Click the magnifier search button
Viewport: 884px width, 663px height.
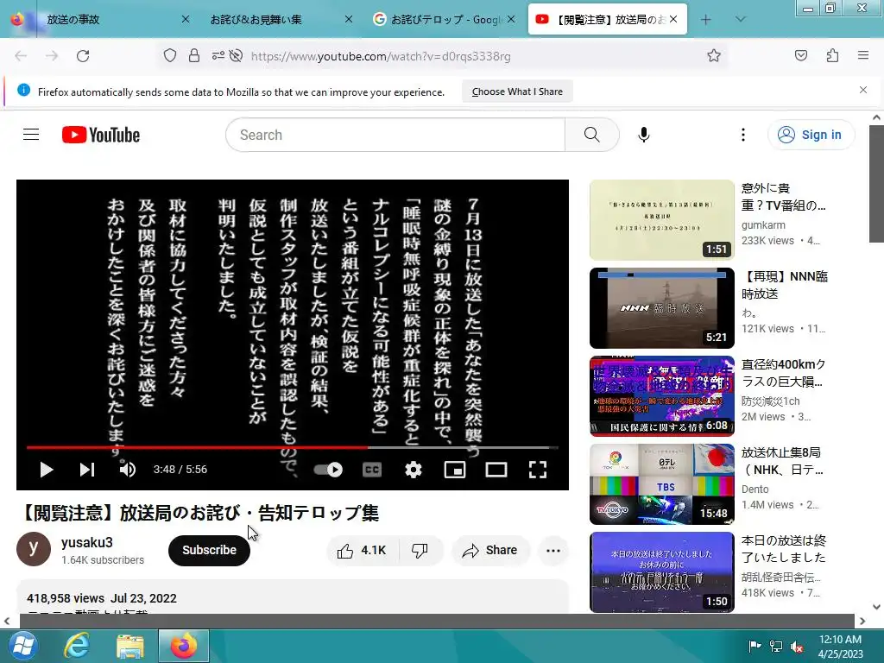pyautogui.click(x=592, y=135)
